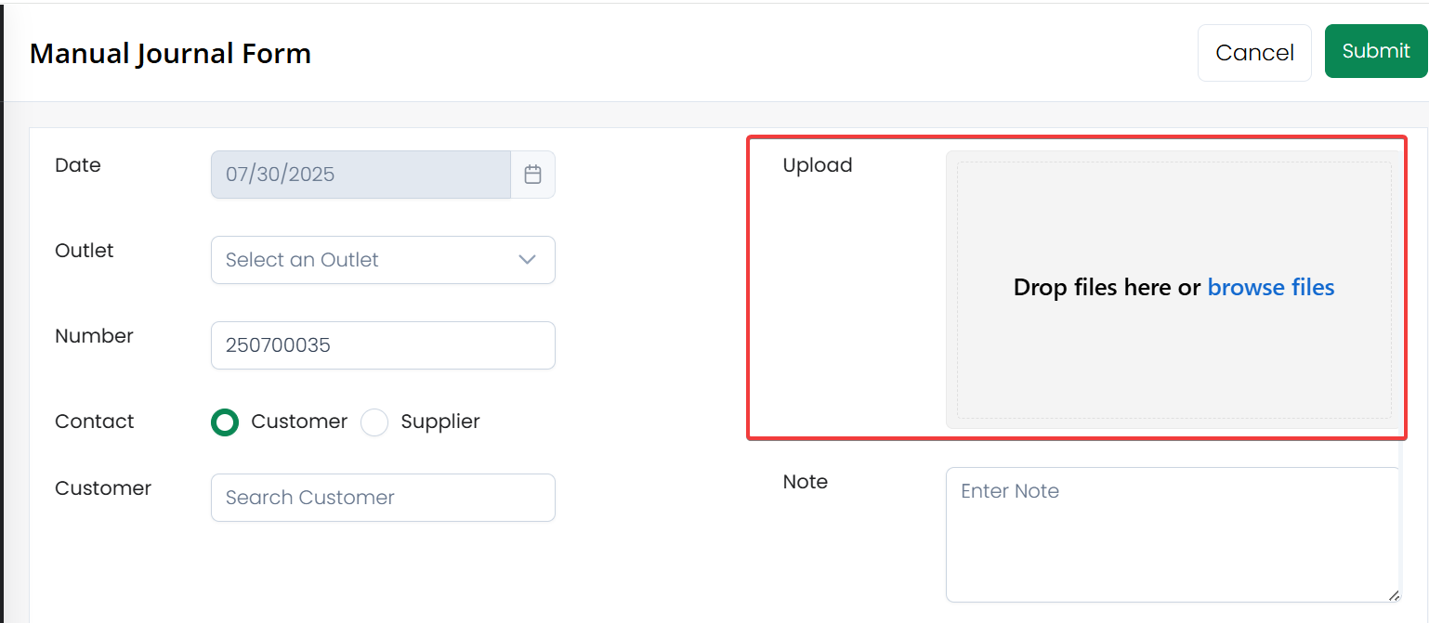Screen dimensions: 1429x623
Task: Click the Outlet field label
Action: coord(85,251)
